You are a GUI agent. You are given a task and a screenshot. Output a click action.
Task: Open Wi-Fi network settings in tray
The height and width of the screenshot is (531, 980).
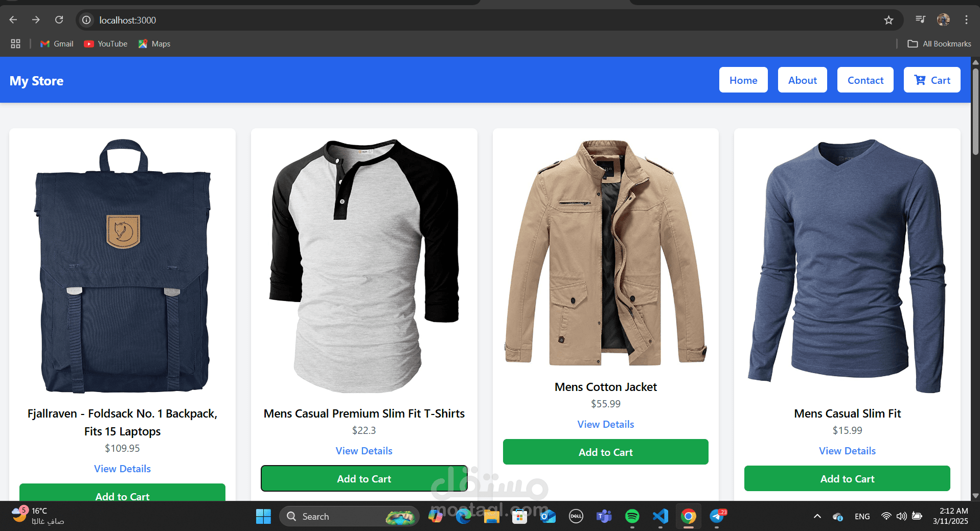(886, 516)
